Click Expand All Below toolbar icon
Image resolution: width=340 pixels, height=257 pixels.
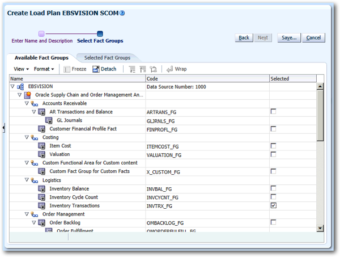click(x=132, y=69)
